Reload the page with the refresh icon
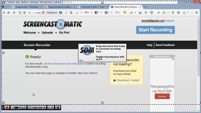The height and width of the screenshot is (113, 201). 66,13
